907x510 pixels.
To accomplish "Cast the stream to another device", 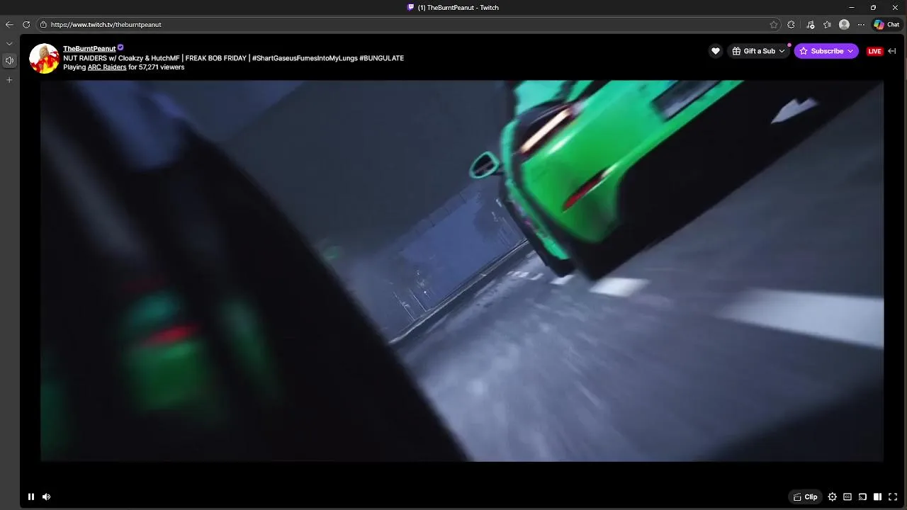I will pos(862,497).
